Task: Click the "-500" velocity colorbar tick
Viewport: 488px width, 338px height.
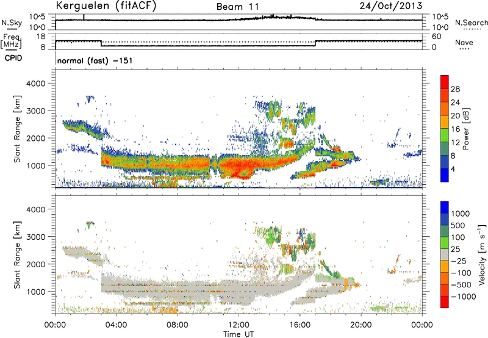Action: [x=461, y=285]
